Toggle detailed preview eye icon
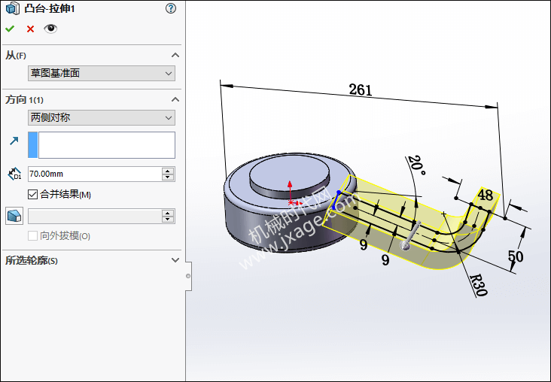The image size is (551, 382). click(x=50, y=29)
